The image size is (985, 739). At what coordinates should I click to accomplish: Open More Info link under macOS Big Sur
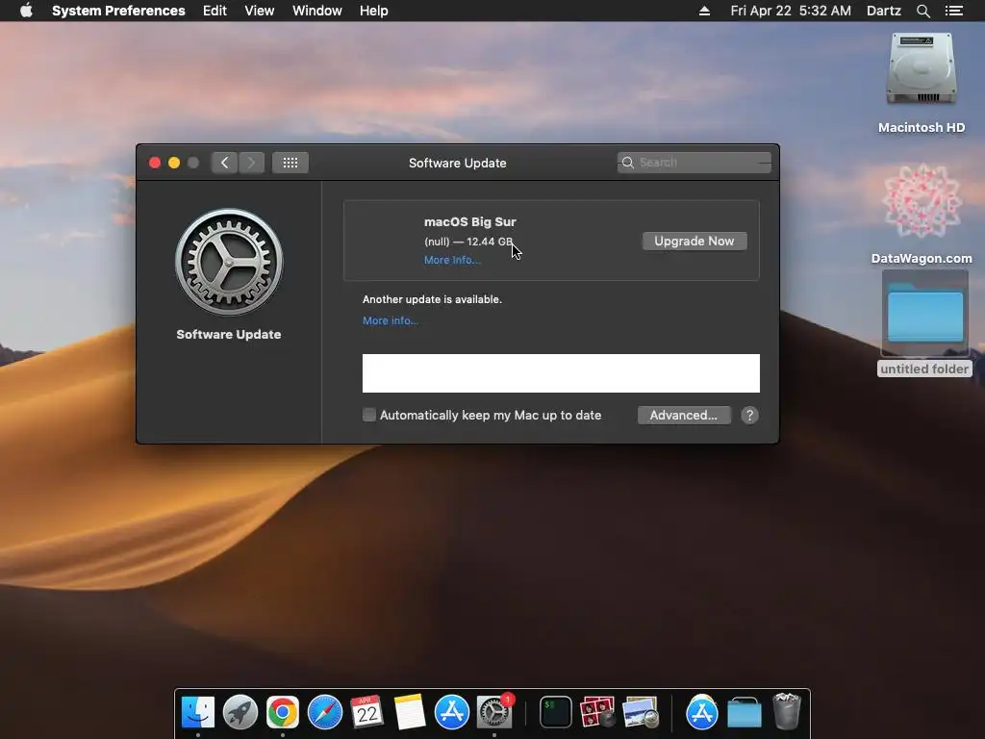[x=452, y=260]
